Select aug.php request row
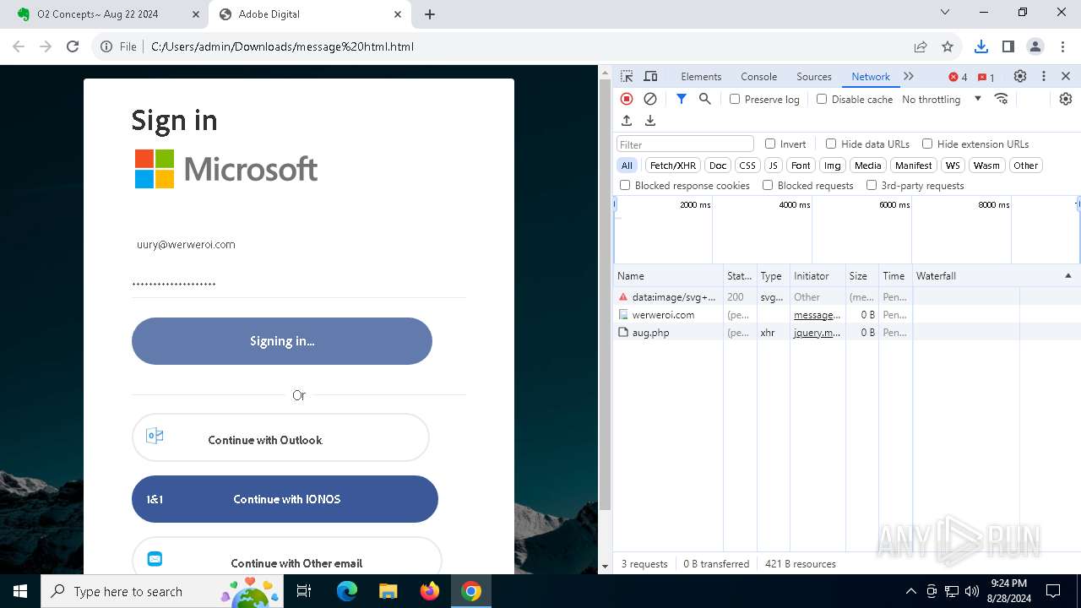 click(847, 333)
